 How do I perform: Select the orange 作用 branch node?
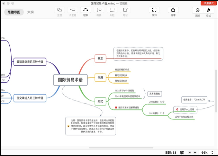pyautogui.click(x=100, y=77)
